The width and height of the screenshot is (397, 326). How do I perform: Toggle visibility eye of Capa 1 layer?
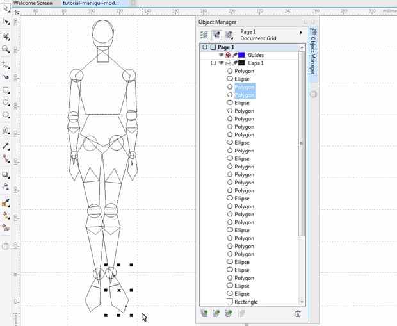(221, 63)
